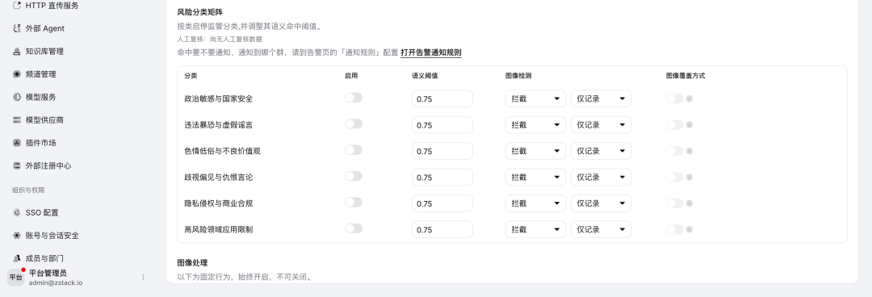The image size is (872, 297).
Task: Open 仅记录 dropdown in 歧视偏见与仇恨言论 row
Action: [602, 177]
